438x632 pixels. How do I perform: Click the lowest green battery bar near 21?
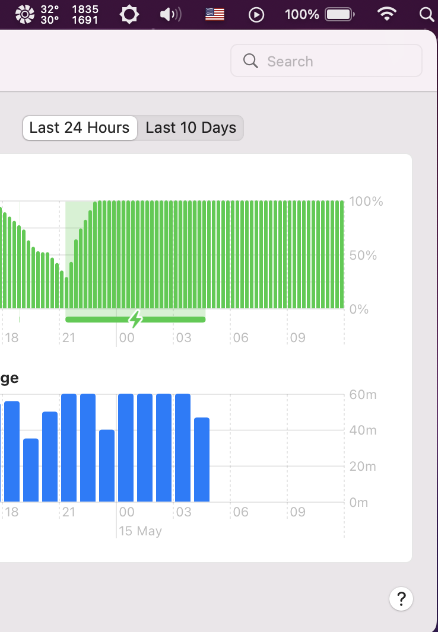66,293
